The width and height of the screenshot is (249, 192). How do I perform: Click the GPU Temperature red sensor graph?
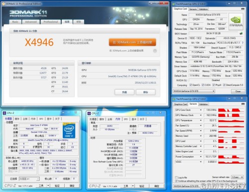(x=231, y=120)
